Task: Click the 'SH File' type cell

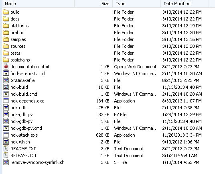Action: 120,162
